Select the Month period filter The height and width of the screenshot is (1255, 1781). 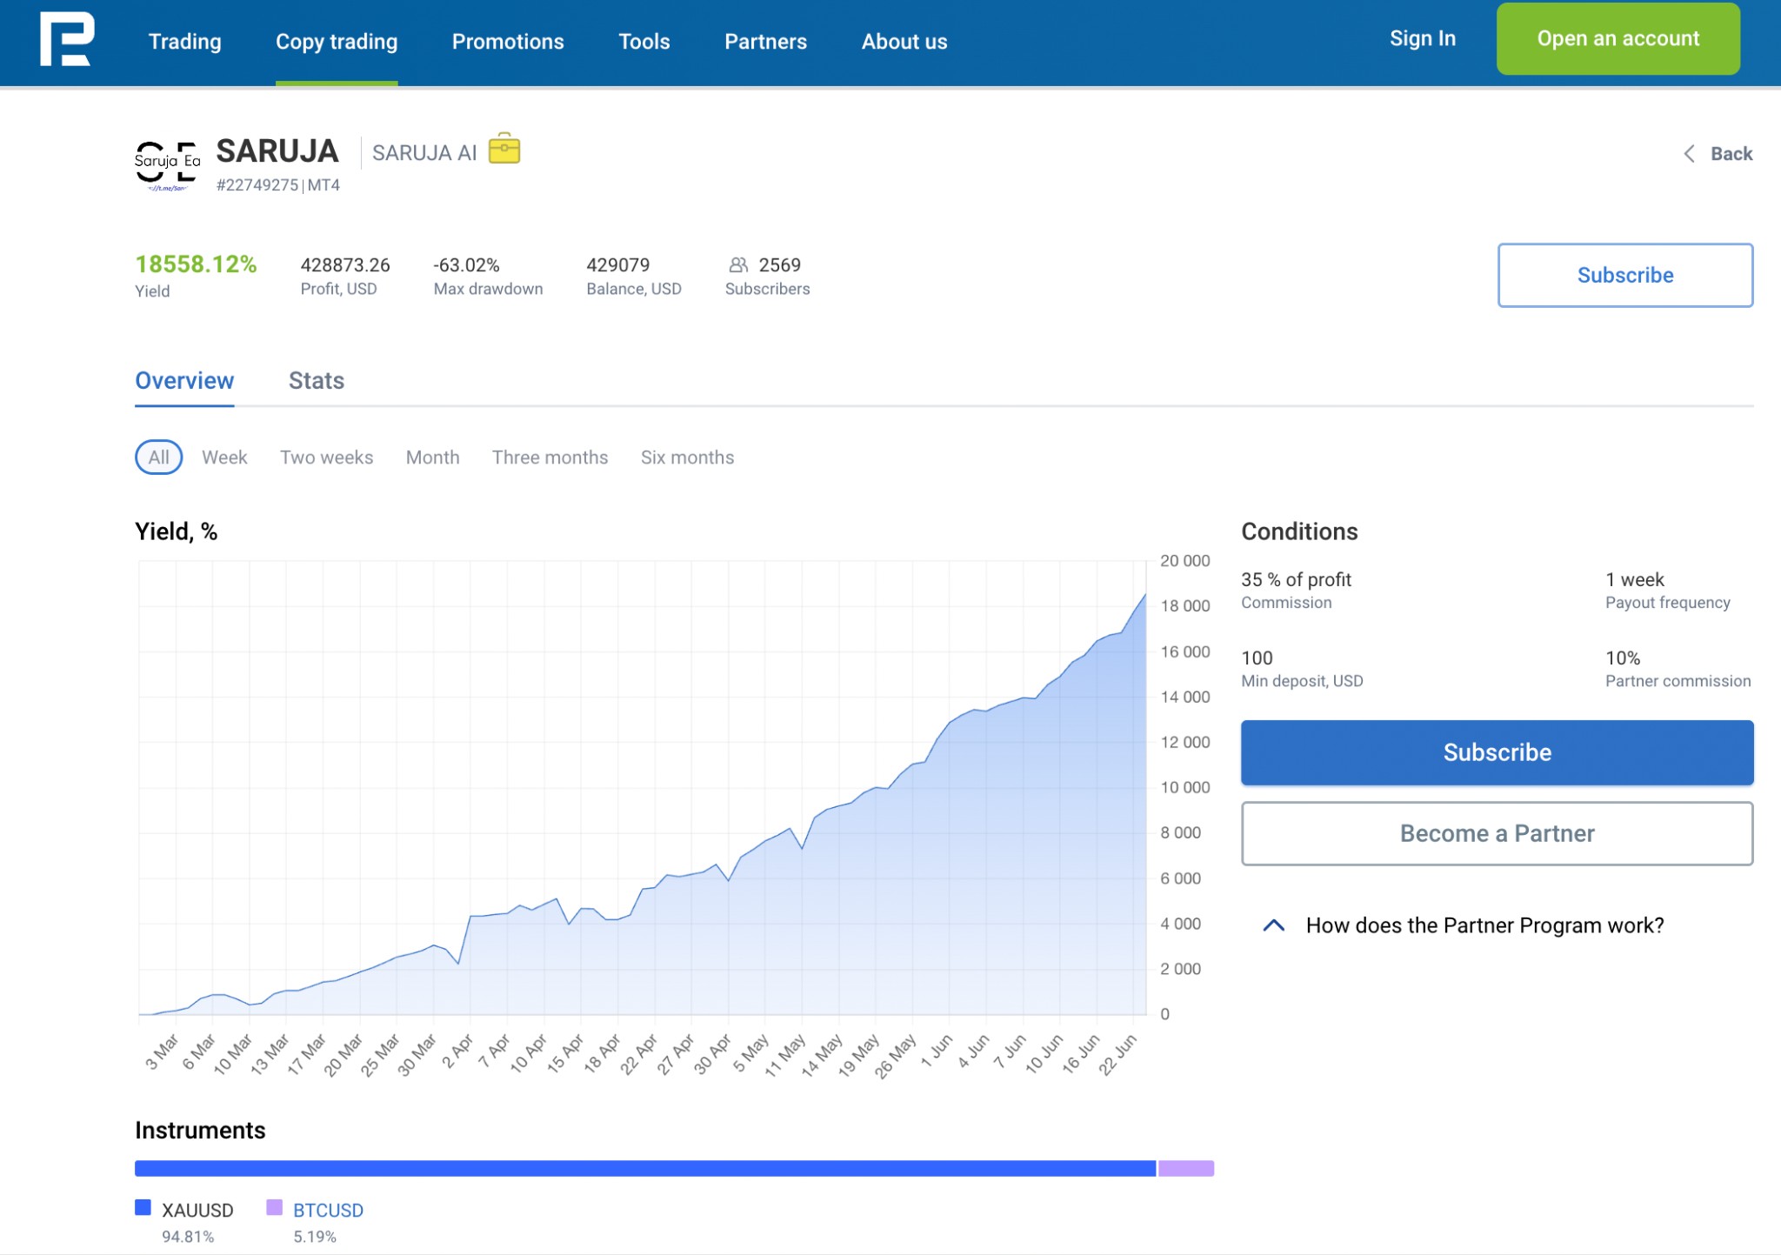[x=432, y=457]
